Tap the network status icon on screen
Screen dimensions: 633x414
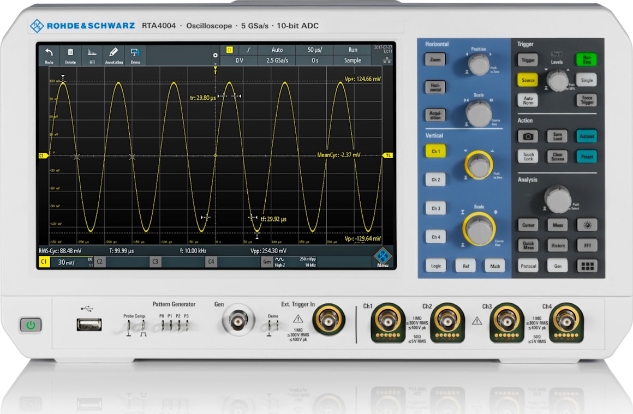387,61
